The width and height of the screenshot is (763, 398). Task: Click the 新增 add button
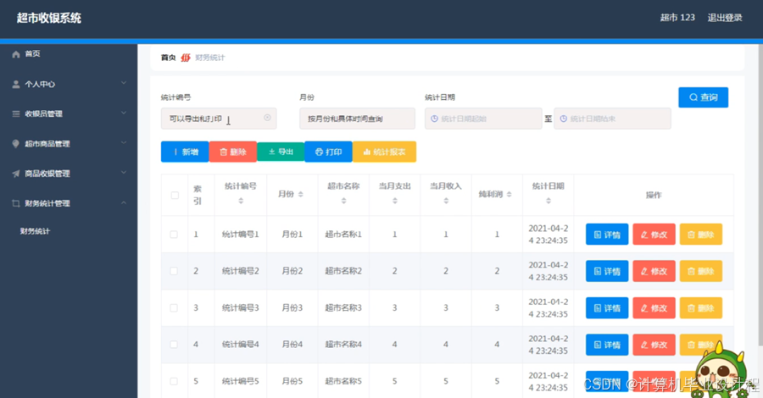pyautogui.click(x=185, y=152)
